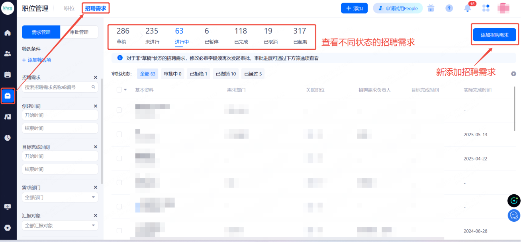Viewport: 521px width, 242px height.
Task: Click the 添加筛选项 link
Action: 37,60
